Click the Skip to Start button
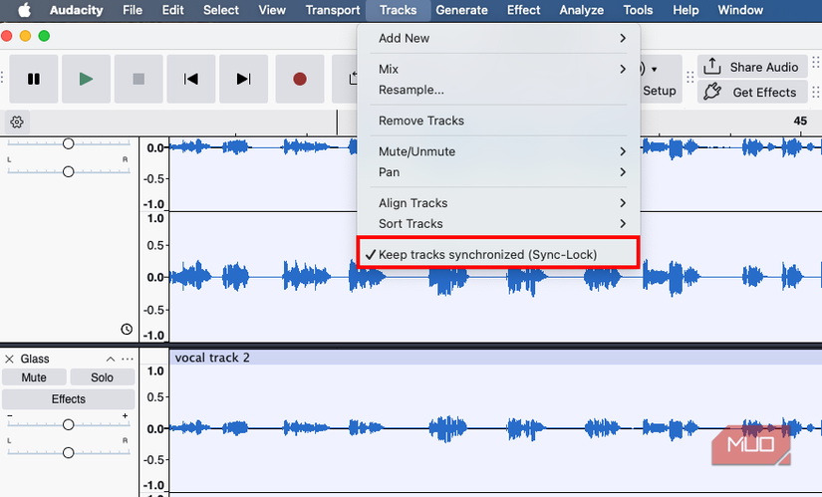 pyautogui.click(x=191, y=79)
